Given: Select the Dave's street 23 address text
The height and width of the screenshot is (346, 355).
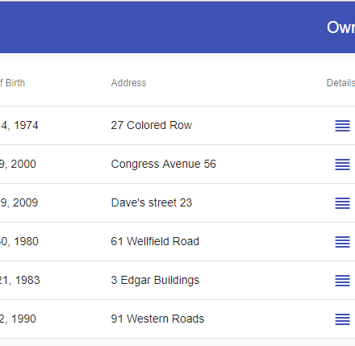Looking at the screenshot, I should click(x=152, y=202).
